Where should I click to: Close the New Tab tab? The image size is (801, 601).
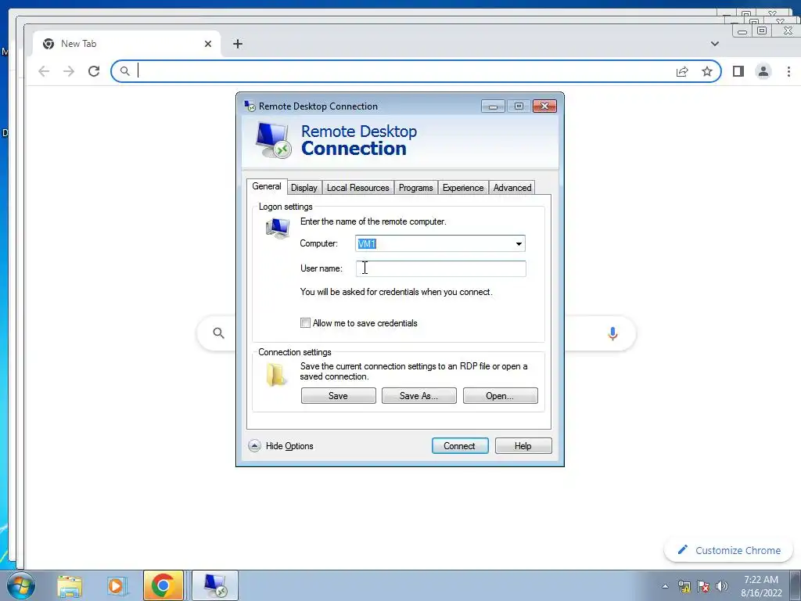pos(208,44)
